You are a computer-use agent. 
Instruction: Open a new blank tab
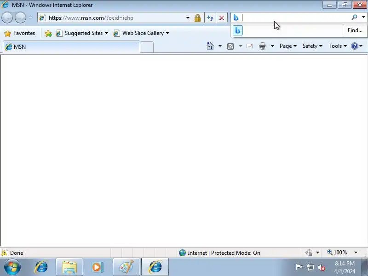(147, 47)
